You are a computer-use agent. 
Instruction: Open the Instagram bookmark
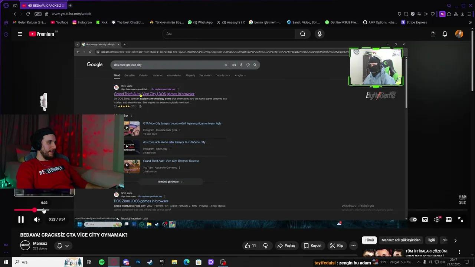82,22
